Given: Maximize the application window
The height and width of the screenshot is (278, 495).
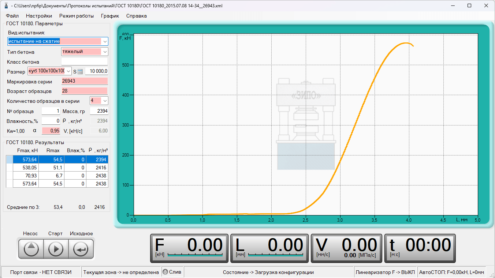Looking at the screenshot, I should coord(469,6).
